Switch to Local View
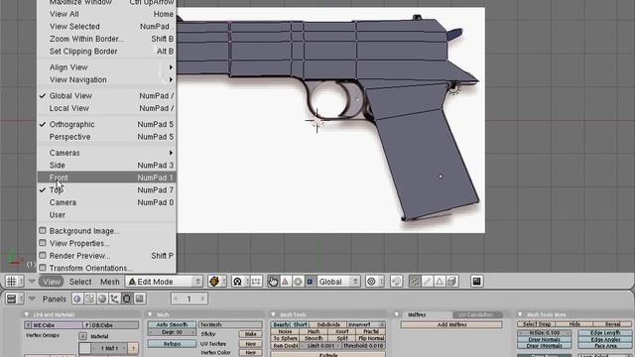The width and height of the screenshot is (635, 357). [107, 108]
